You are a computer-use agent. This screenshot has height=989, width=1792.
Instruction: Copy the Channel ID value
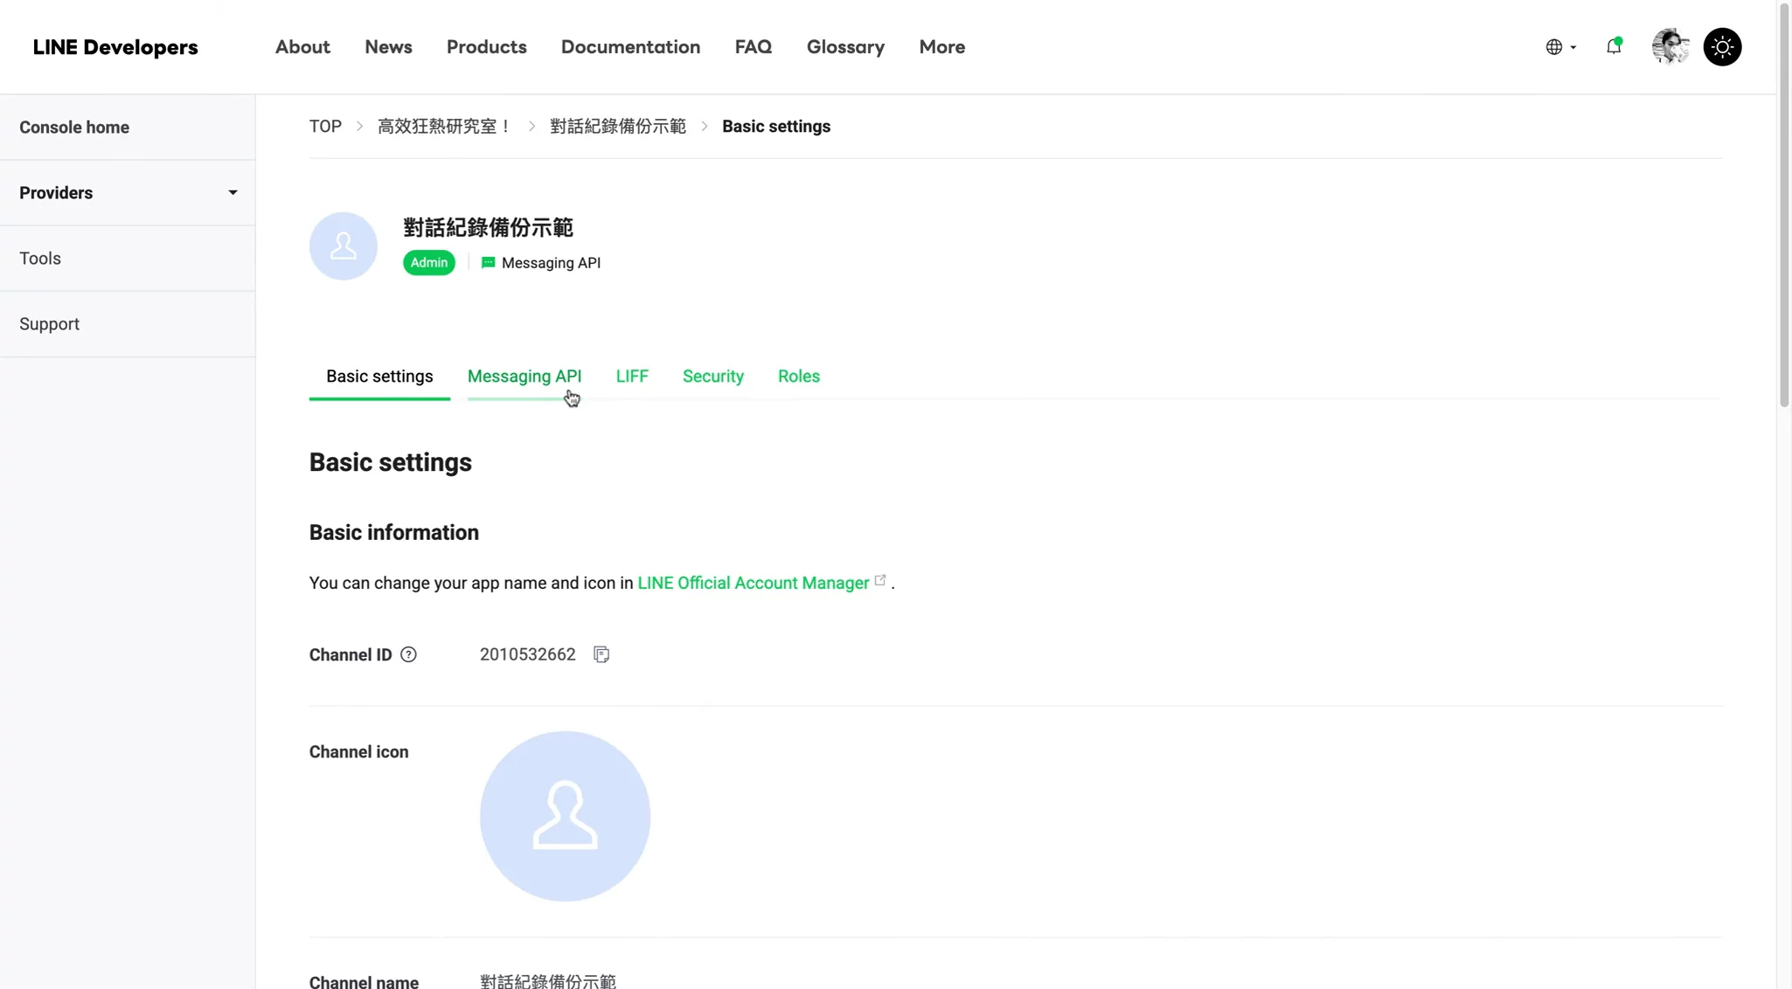click(601, 654)
